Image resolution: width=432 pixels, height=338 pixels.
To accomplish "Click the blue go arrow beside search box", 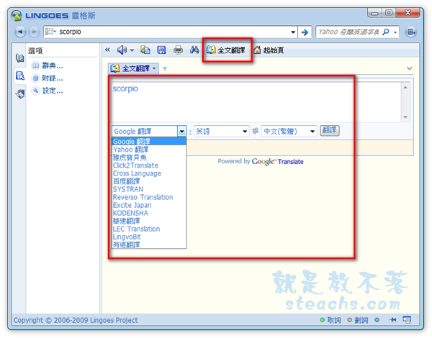I will pos(305,32).
